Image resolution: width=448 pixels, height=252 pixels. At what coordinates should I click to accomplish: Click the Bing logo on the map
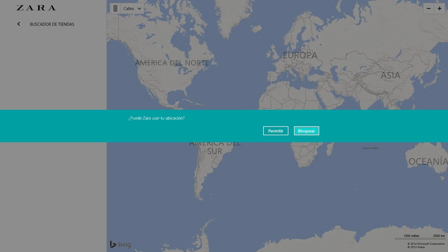point(120,244)
